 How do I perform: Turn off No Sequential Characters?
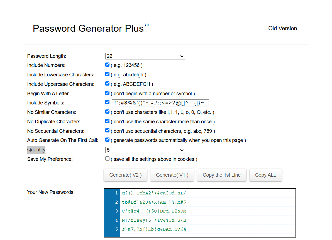(107, 131)
